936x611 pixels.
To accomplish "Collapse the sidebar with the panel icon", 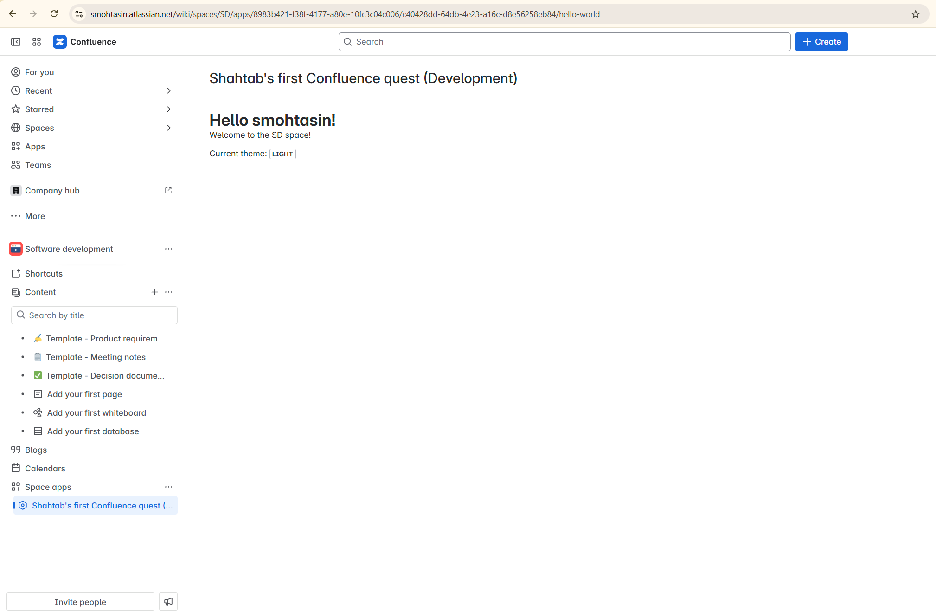I will 16,42.
